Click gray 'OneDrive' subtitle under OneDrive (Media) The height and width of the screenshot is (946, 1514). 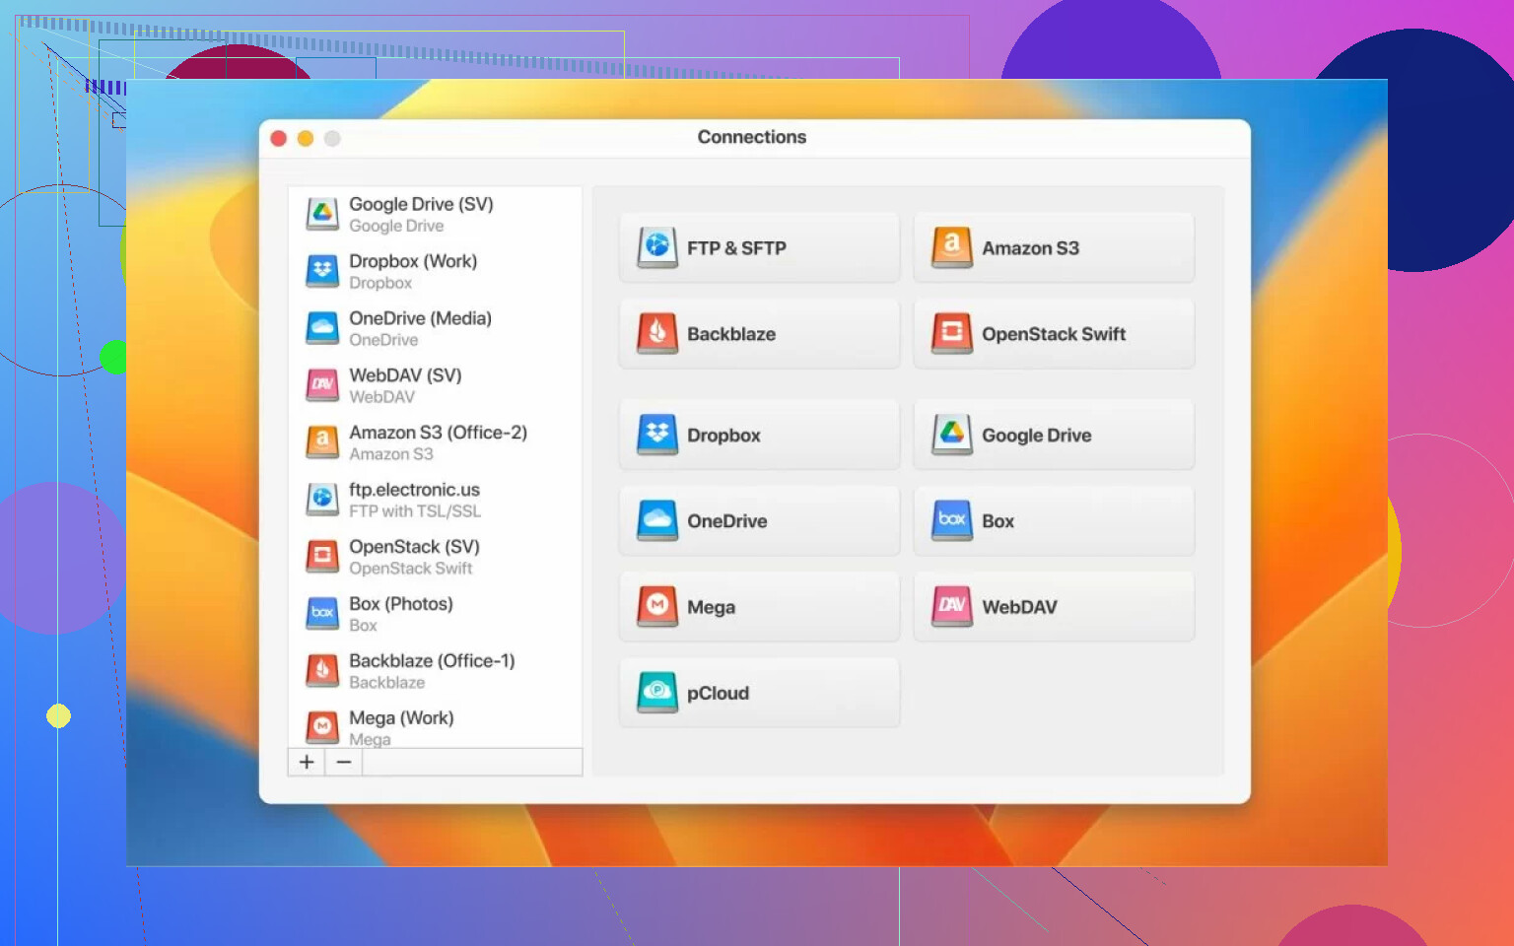383,340
